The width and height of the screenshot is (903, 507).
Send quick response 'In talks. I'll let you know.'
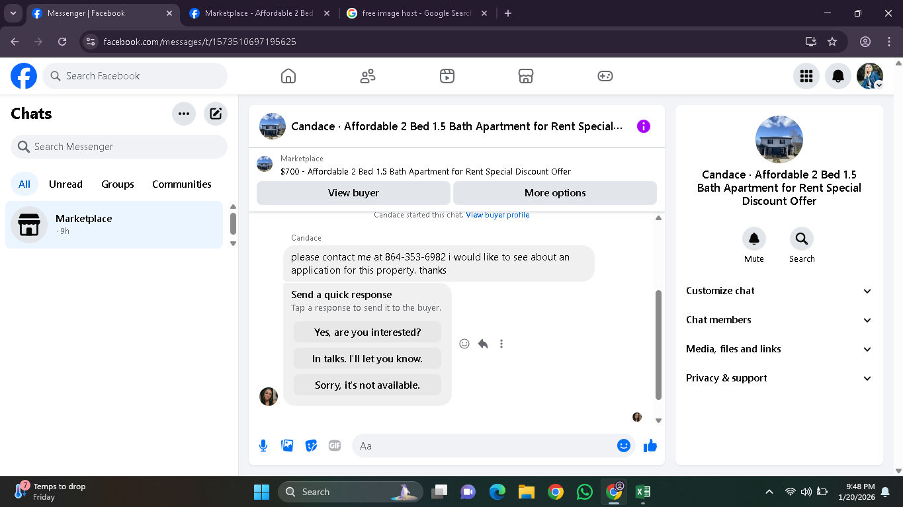367,359
